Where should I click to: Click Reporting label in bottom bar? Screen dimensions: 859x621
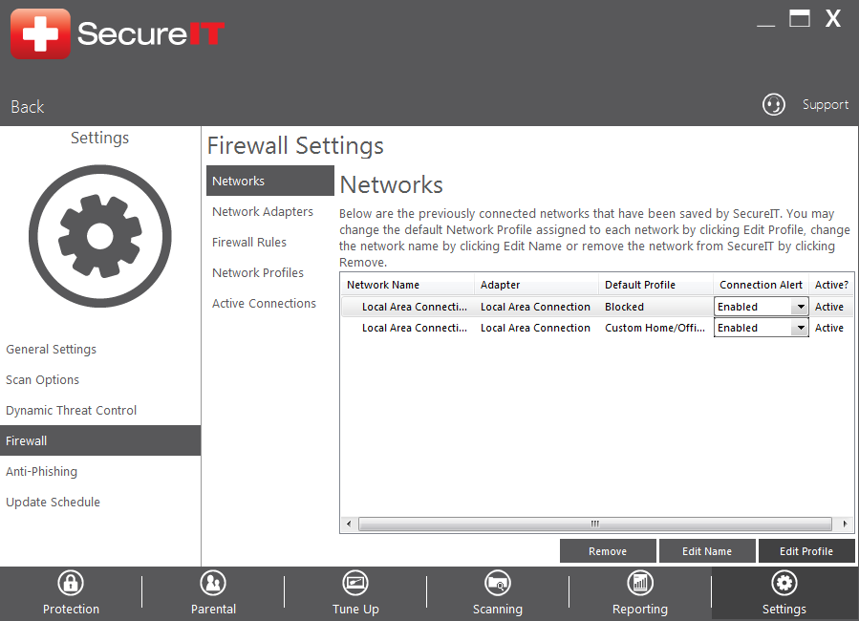pos(640,609)
